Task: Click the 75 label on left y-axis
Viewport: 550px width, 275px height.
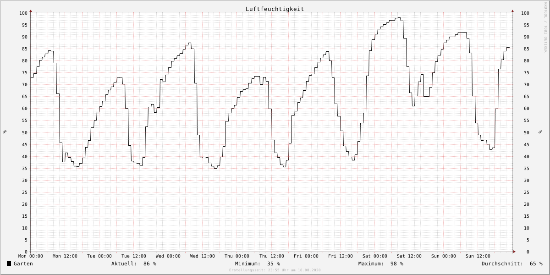Action: (x=25, y=73)
